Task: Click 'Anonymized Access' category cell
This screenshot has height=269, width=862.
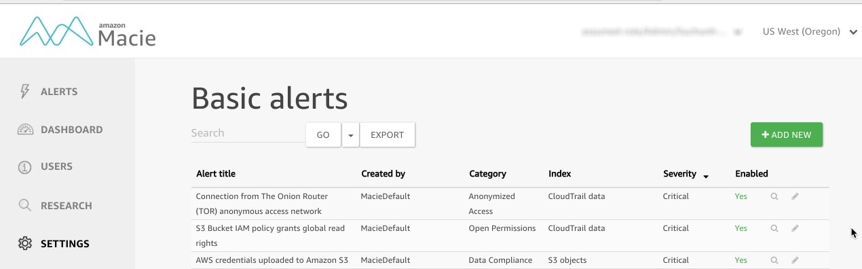Action: [x=491, y=204]
